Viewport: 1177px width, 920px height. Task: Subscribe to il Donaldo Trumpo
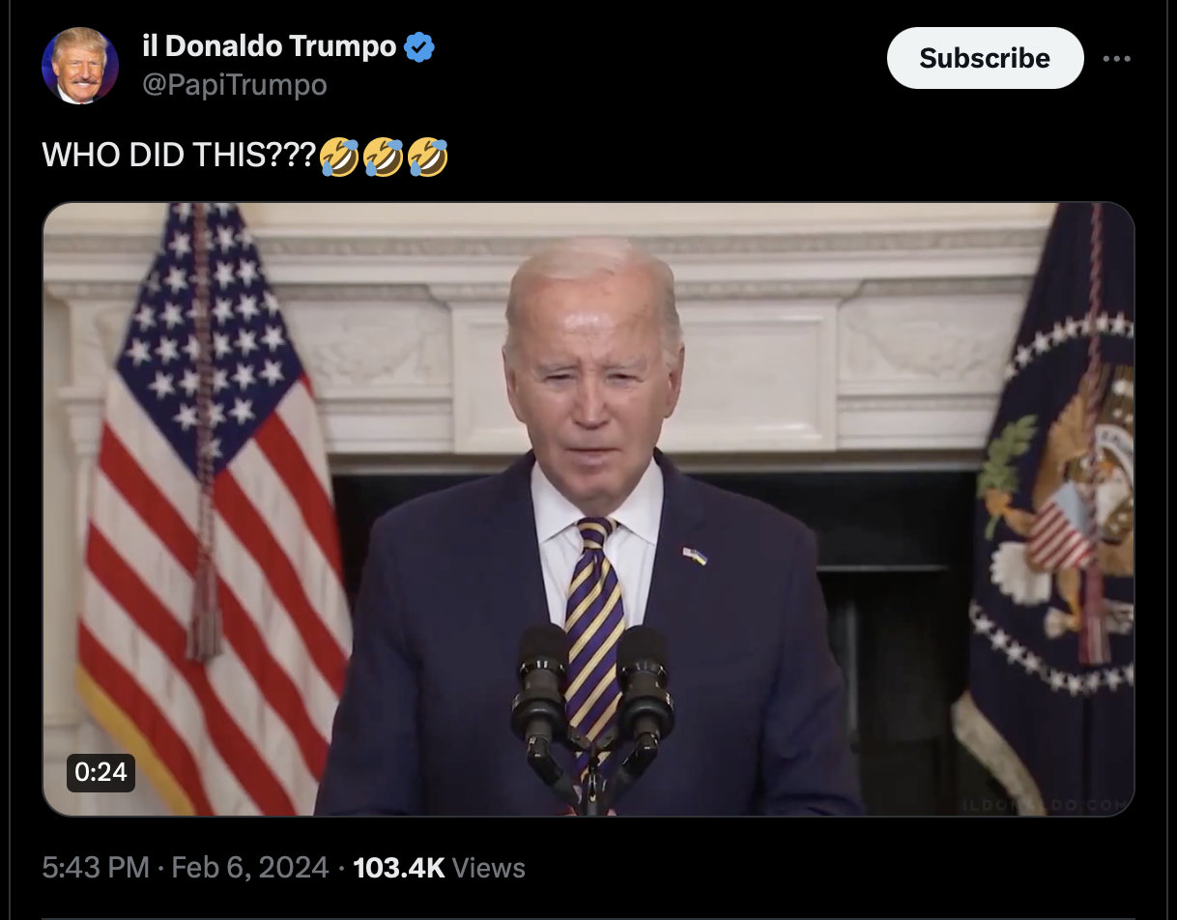click(985, 58)
